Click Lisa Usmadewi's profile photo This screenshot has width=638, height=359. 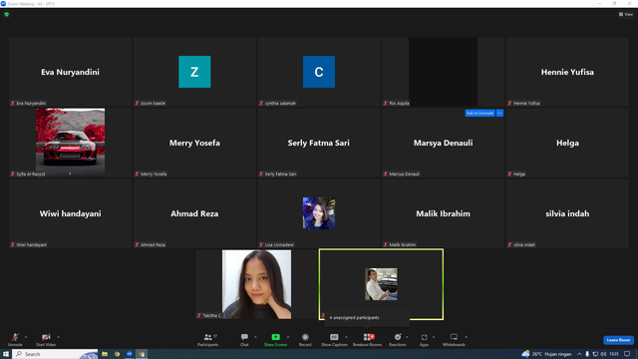(319, 213)
